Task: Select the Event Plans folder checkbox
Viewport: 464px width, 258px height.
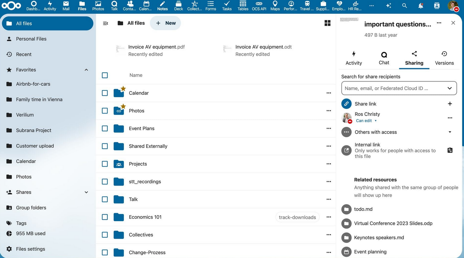Action: point(105,128)
